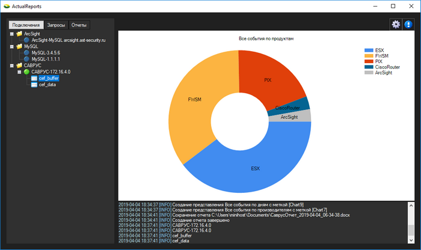Collapse the САВРУС-172.16.4.0 connection node

click(x=18, y=72)
